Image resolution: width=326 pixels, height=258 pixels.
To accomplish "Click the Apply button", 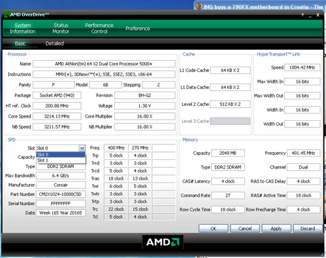I will [x=276, y=229].
